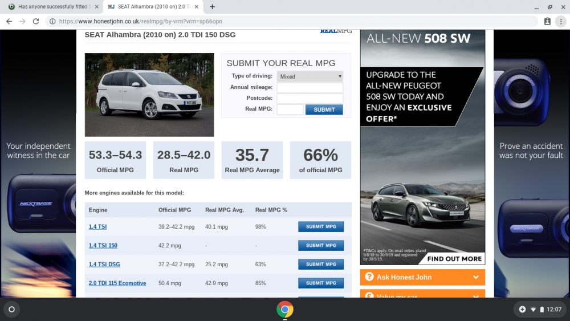The height and width of the screenshot is (321, 570).
Task: Open the 1.4 TSI DSG engine link
Action: click(104, 265)
